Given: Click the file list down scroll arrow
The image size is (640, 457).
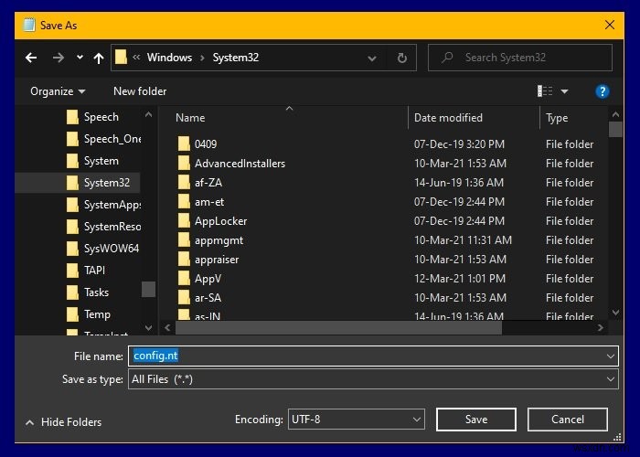Looking at the screenshot, I should point(615,313).
